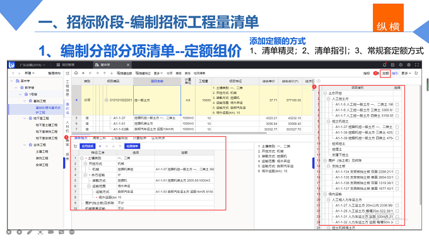Screen dimensions: 429x241
Task: Click the blue 检测清单 button
Action: click(132, 146)
